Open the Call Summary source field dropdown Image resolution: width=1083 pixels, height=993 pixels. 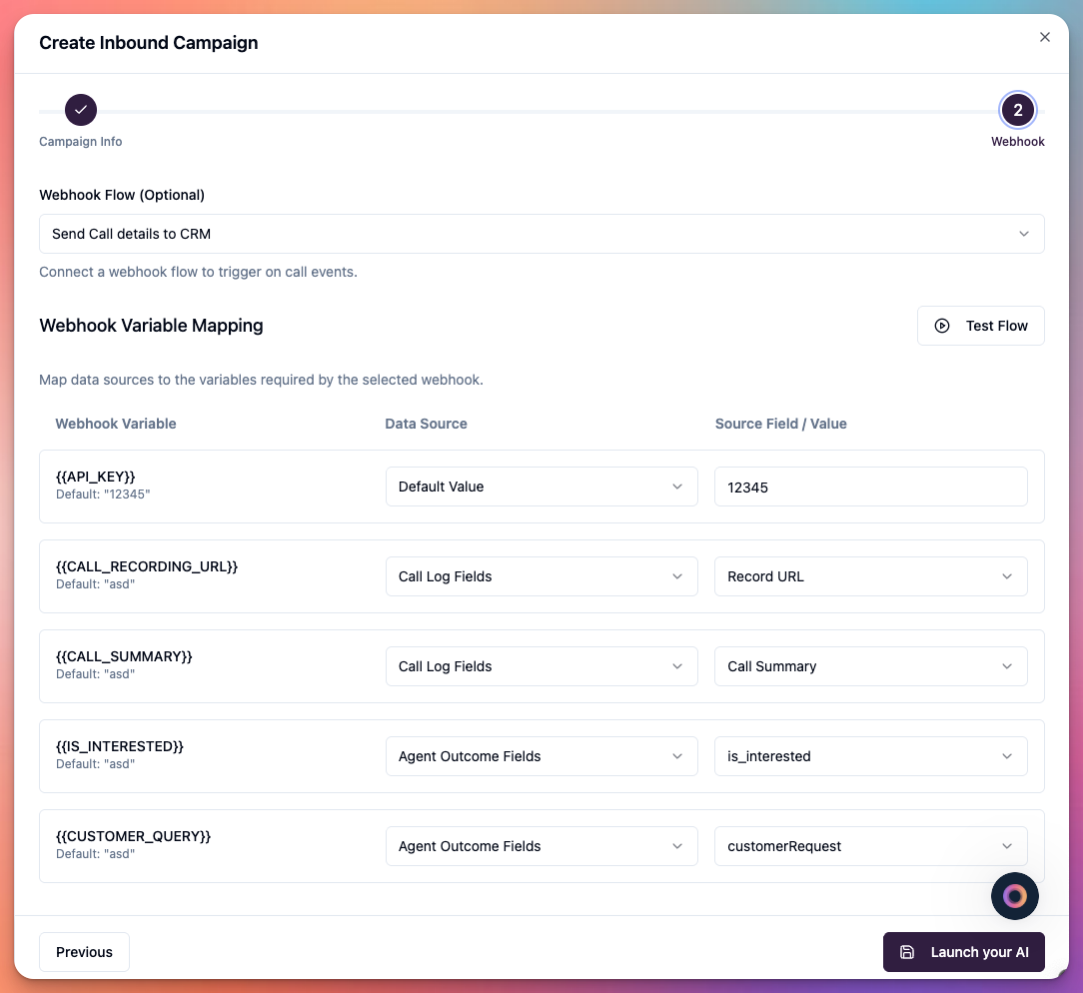(x=870, y=666)
